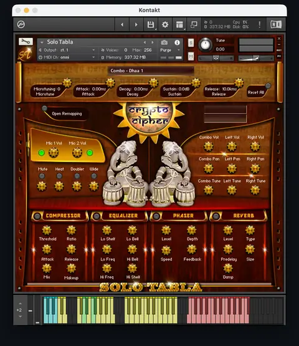Viewport: 299px width, 346px height.
Task: Open the save floppy disk menu
Action: (151, 24)
